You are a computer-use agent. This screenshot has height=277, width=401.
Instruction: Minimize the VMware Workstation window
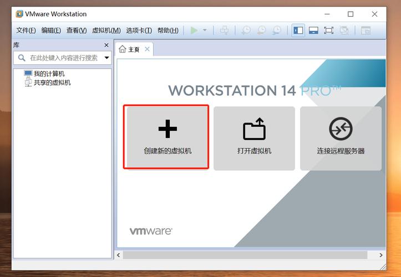(327, 14)
